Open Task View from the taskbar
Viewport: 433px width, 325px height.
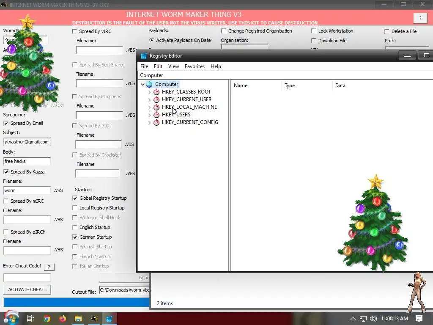[x=30, y=319]
